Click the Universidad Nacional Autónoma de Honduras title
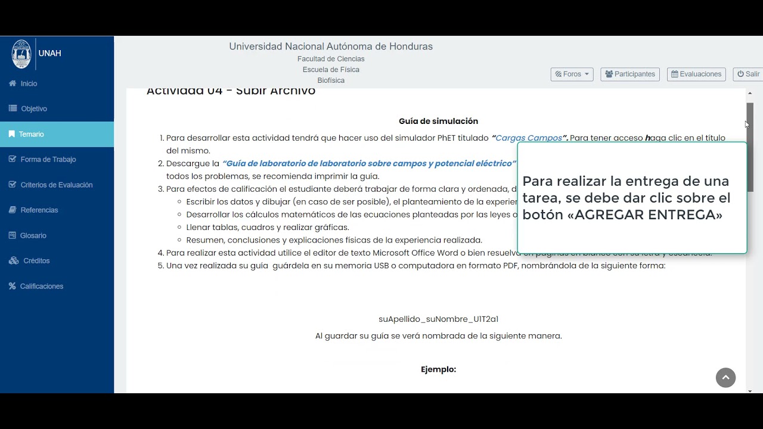This screenshot has height=429, width=763. tap(331, 46)
